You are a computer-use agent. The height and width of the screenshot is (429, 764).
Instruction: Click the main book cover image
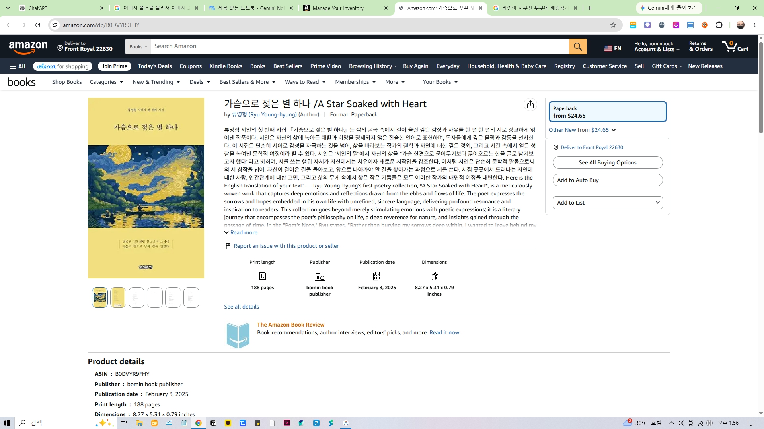coord(146,188)
